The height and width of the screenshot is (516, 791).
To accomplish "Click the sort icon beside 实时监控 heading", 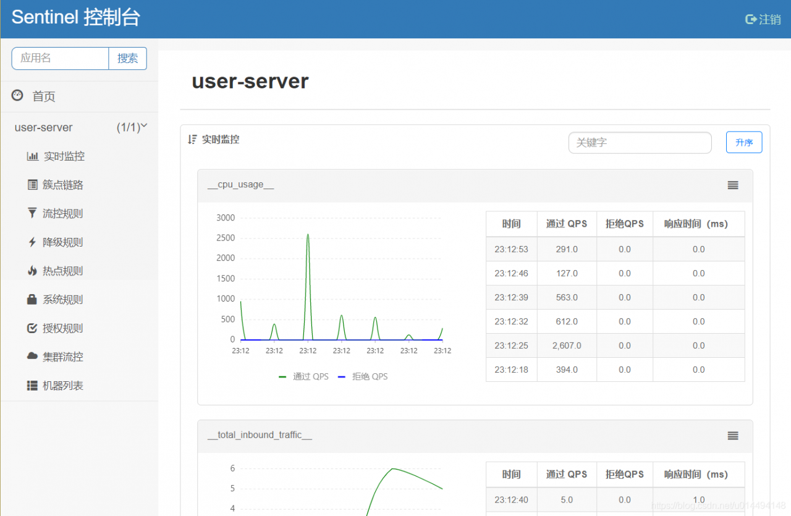I will tap(192, 140).
